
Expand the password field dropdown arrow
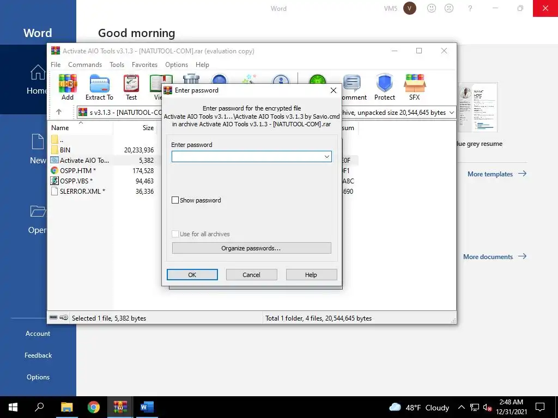pos(327,157)
